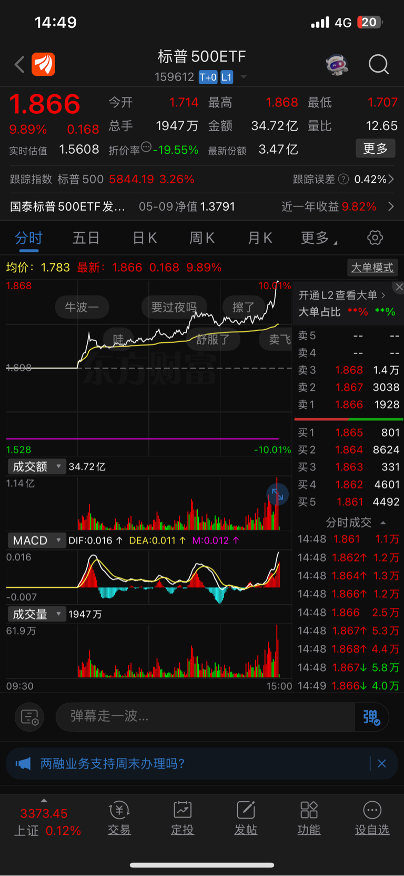Open danmaku settings icon left of input

tap(29, 717)
